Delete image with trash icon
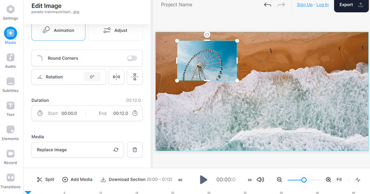 pos(135,150)
